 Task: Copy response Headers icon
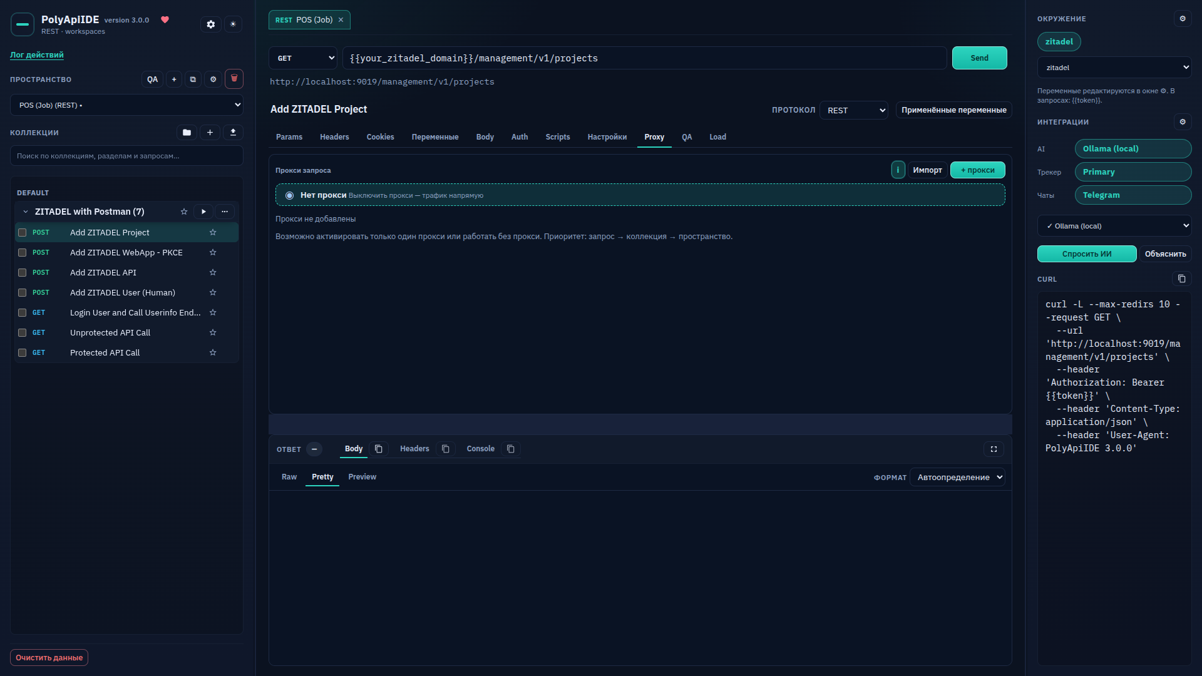tap(446, 449)
